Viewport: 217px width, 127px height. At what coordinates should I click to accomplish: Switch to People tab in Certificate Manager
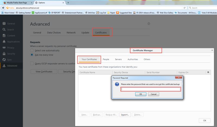tap(106, 59)
